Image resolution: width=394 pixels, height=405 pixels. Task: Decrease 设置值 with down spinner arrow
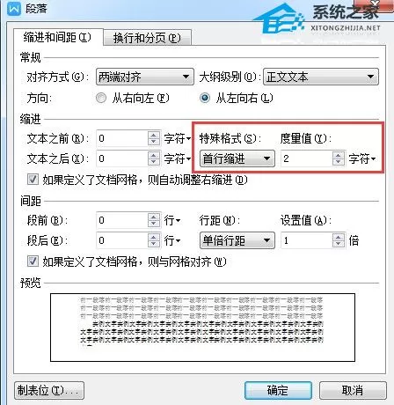pos(339,244)
